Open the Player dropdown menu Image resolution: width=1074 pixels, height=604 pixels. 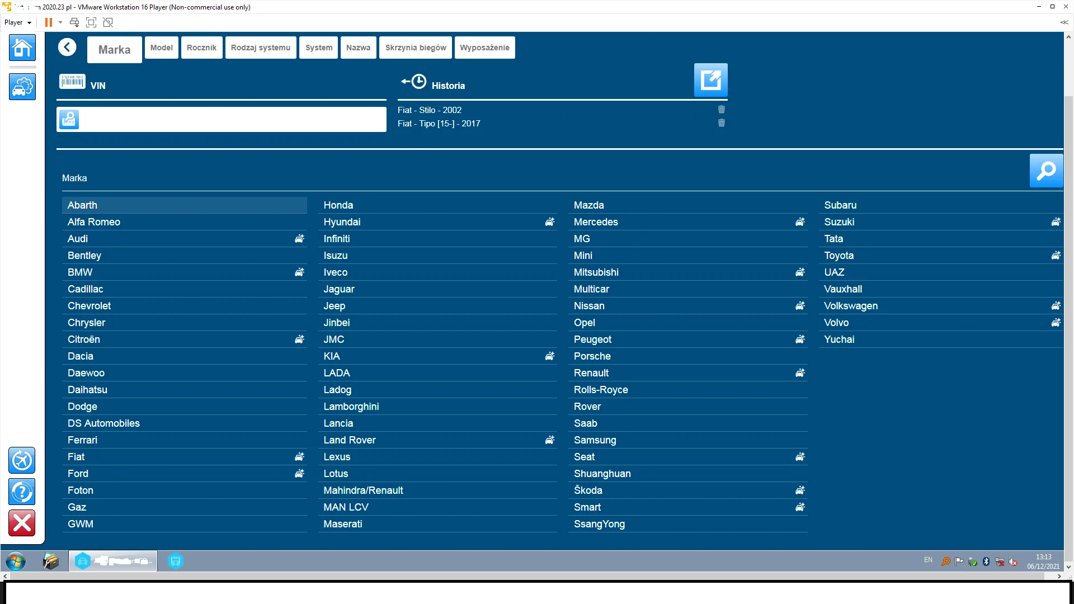(18, 22)
